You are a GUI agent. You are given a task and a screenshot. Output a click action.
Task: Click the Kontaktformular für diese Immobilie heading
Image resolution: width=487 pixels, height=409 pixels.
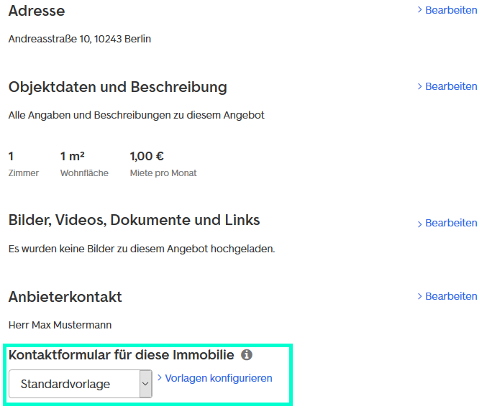122,355
